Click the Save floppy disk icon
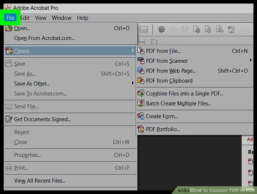 [x=9, y=63]
